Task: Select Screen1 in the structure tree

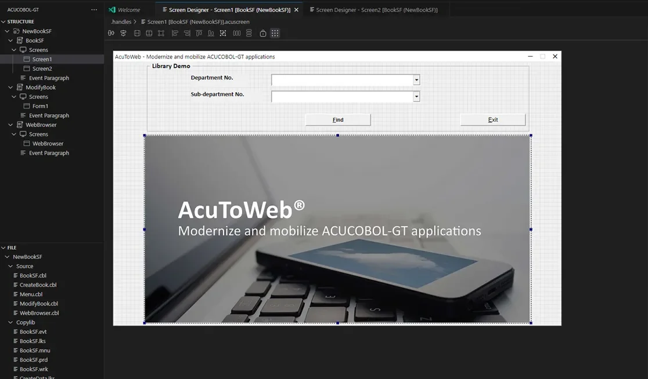Action: 52,59
